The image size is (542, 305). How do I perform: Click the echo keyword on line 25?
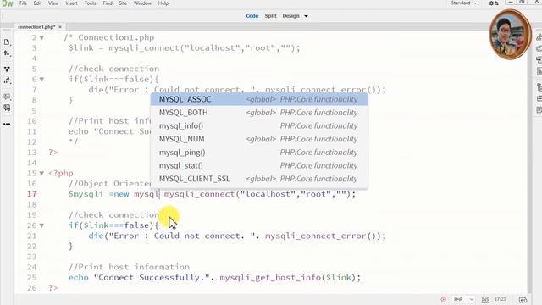point(79,277)
